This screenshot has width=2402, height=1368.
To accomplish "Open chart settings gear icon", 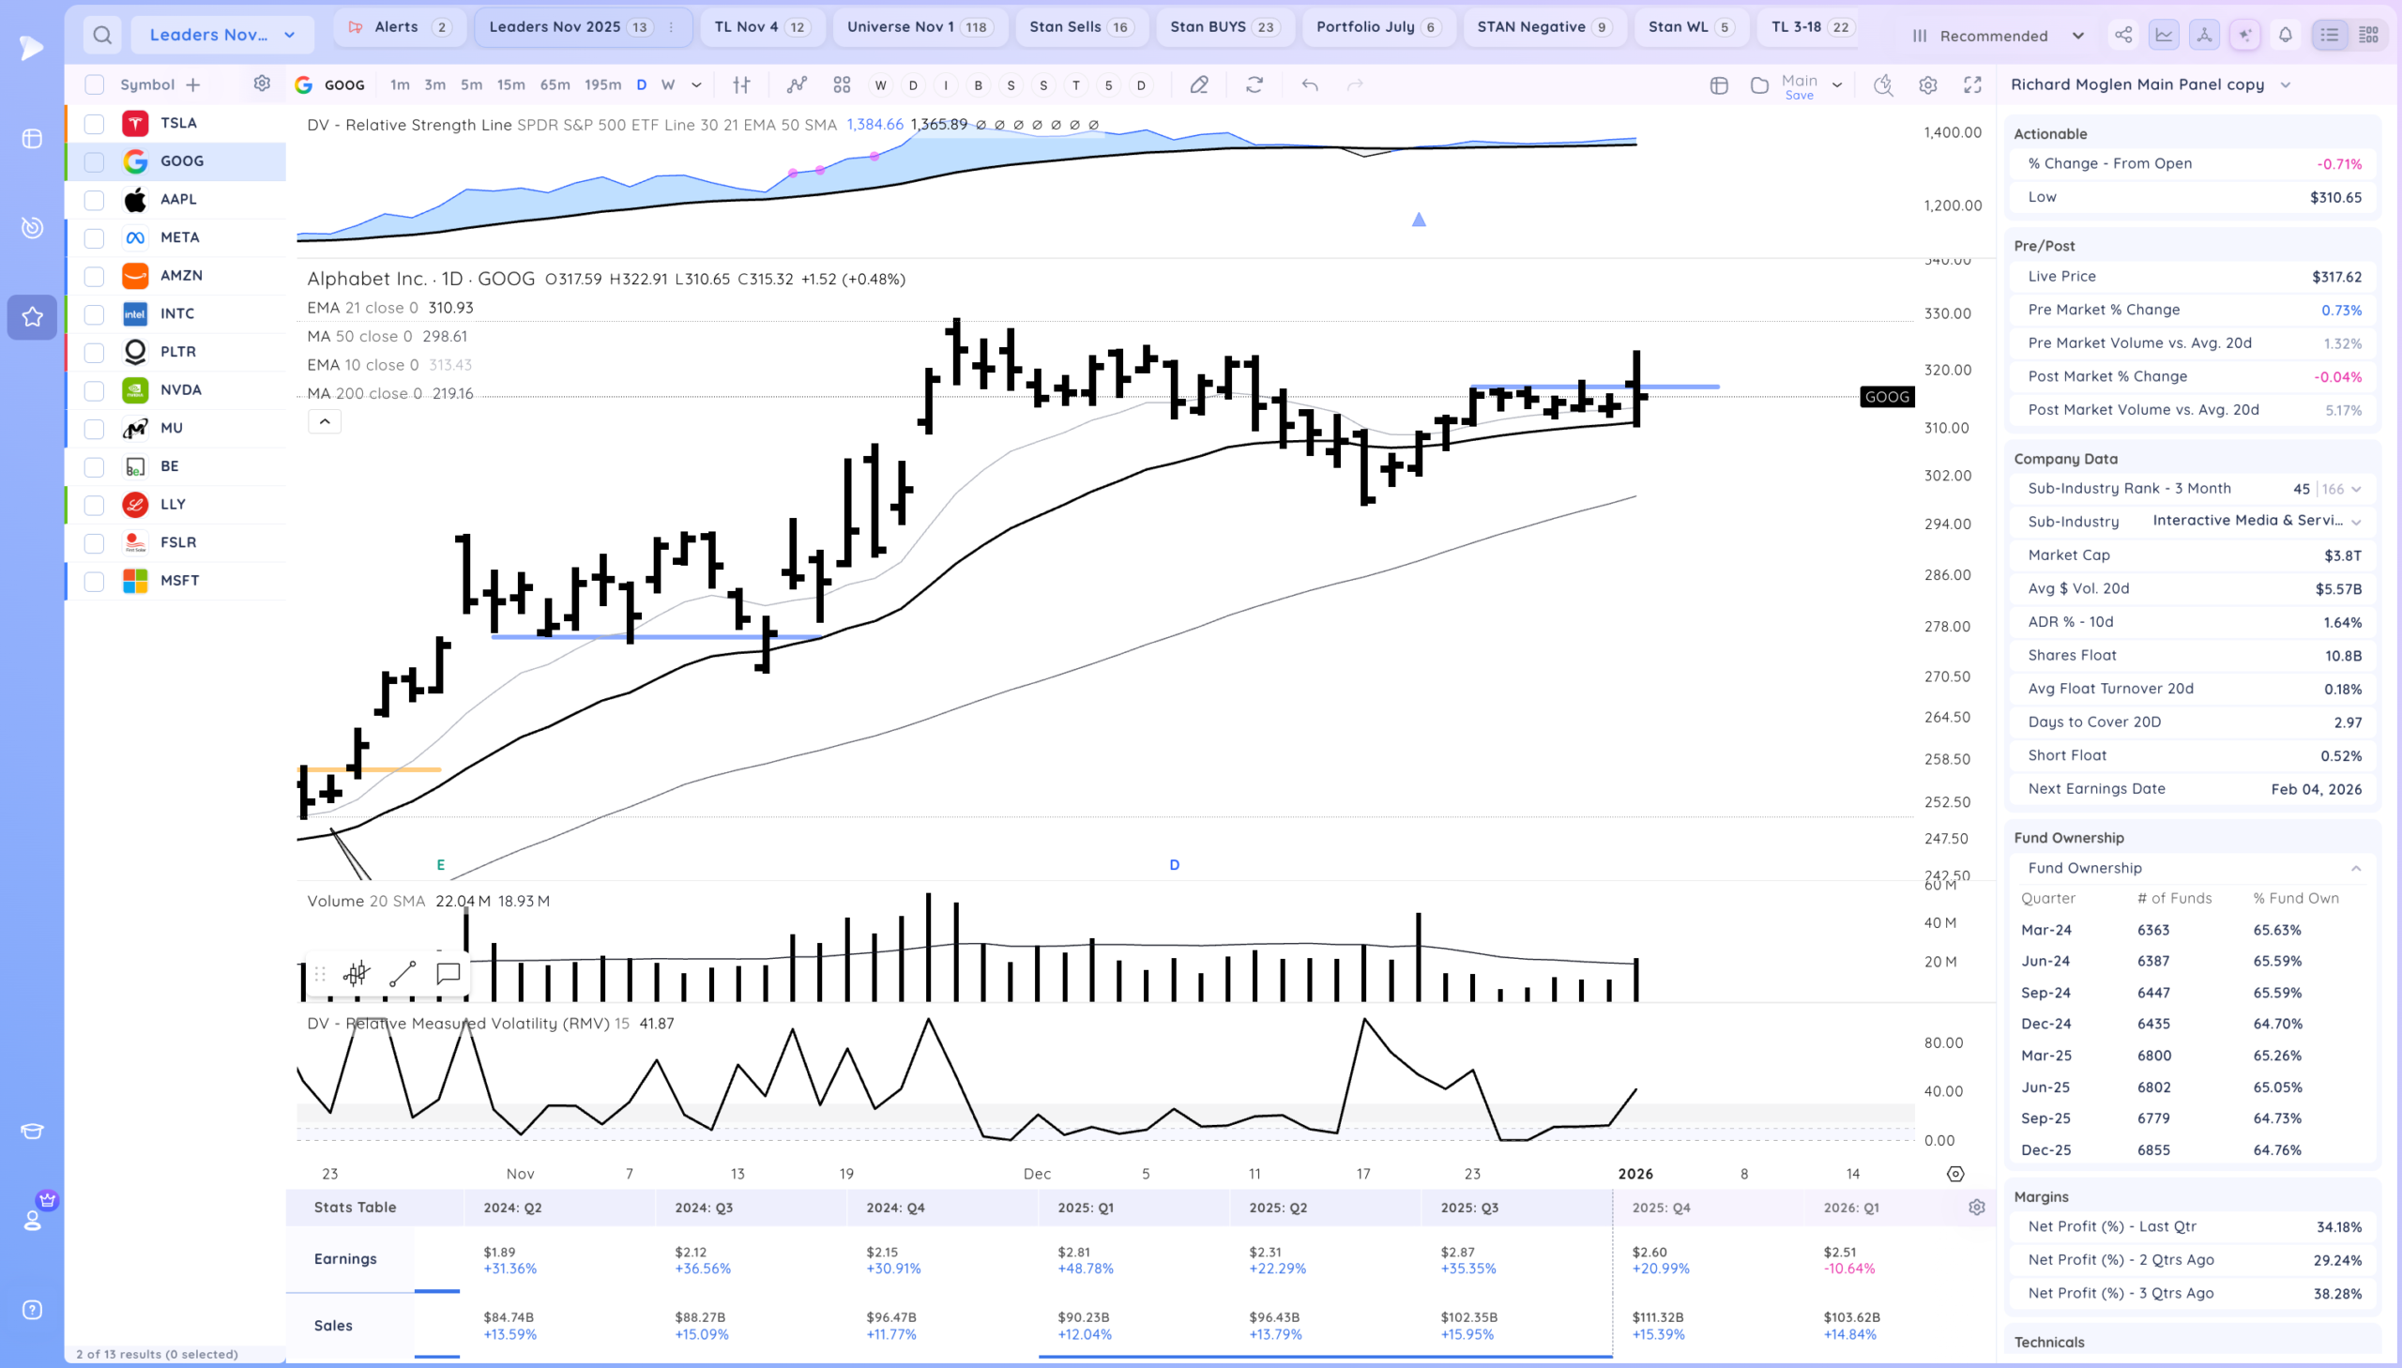I will pos(1927,84).
